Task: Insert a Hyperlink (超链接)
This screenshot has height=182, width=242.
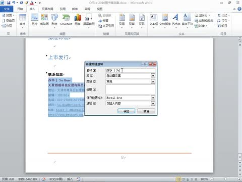Action: pyautogui.click(x=104, y=16)
